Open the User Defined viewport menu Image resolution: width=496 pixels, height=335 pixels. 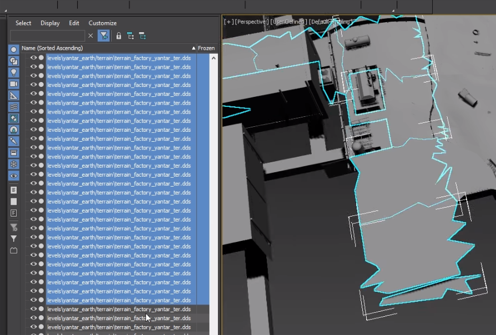click(287, 22)
